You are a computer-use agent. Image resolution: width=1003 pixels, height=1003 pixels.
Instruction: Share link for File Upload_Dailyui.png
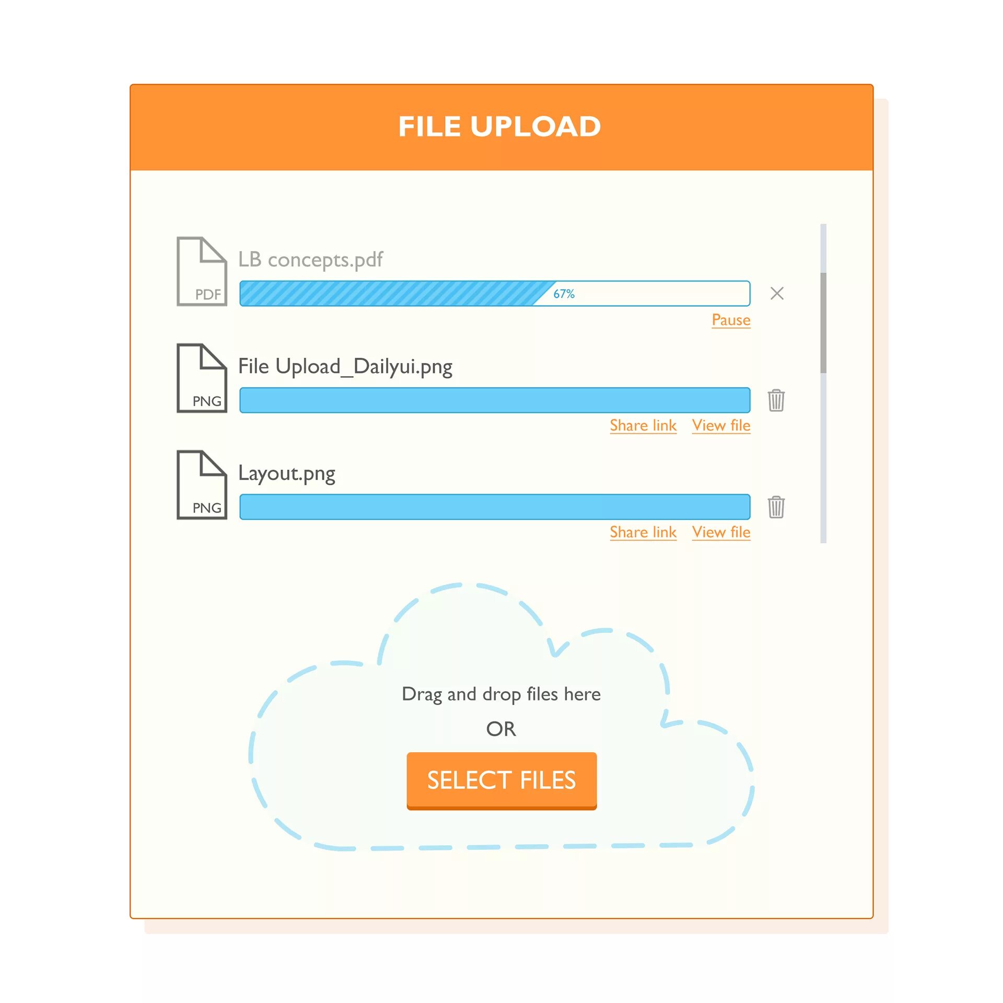click(x=642, y=425)
